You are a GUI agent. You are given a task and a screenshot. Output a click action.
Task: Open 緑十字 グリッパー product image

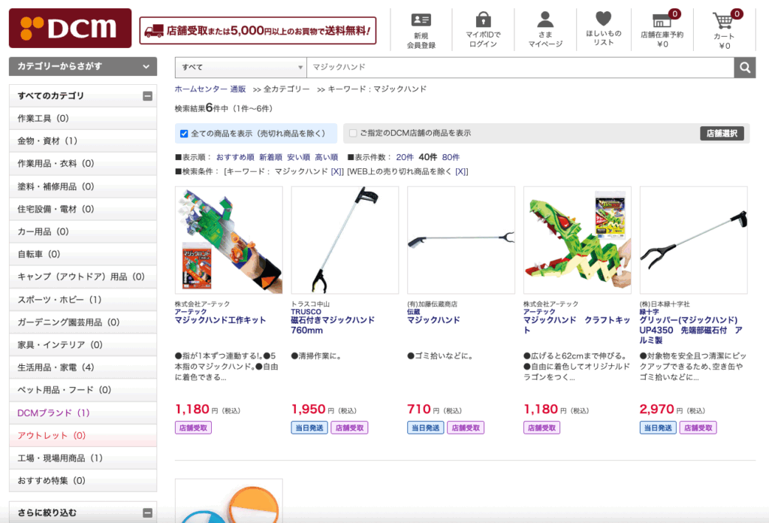click(693, 240)
